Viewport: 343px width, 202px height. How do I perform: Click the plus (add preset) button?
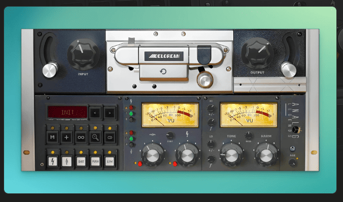tap(67, 138)
